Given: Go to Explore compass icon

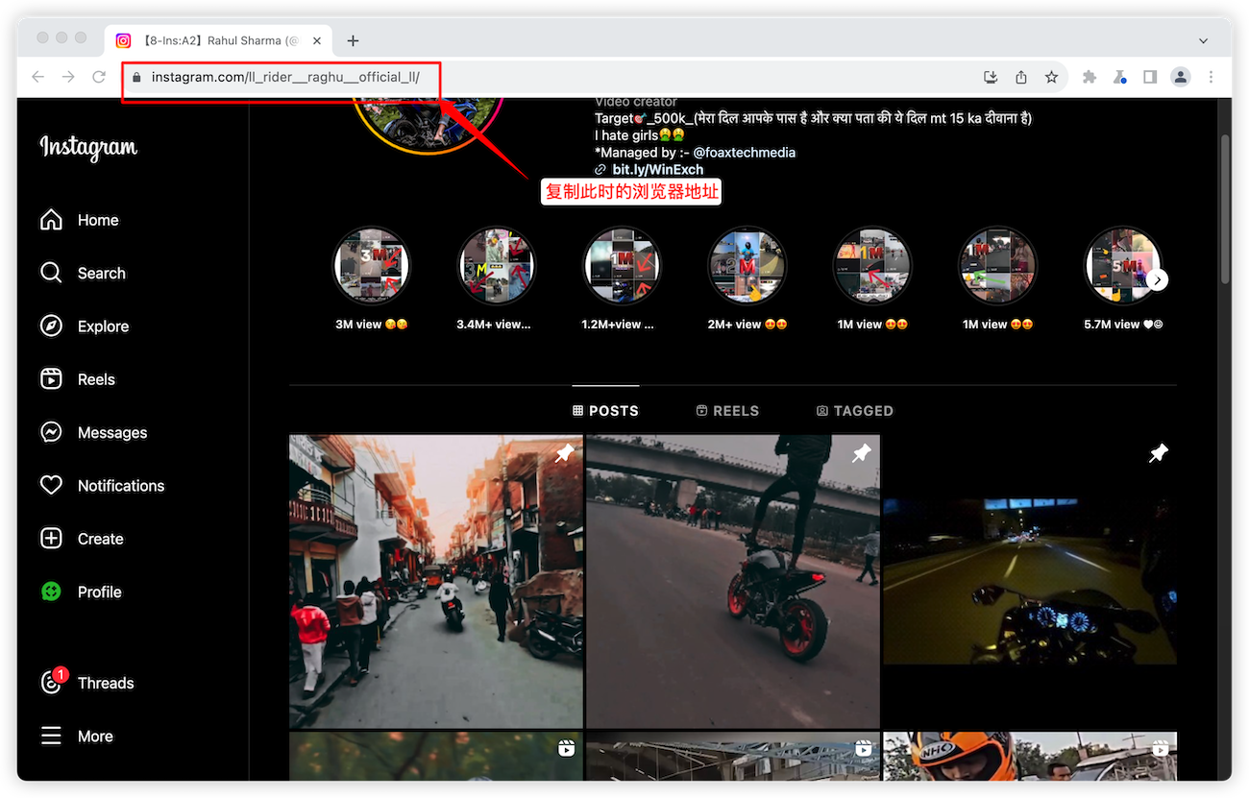Looking at the screenshot, I should (51, 326).
